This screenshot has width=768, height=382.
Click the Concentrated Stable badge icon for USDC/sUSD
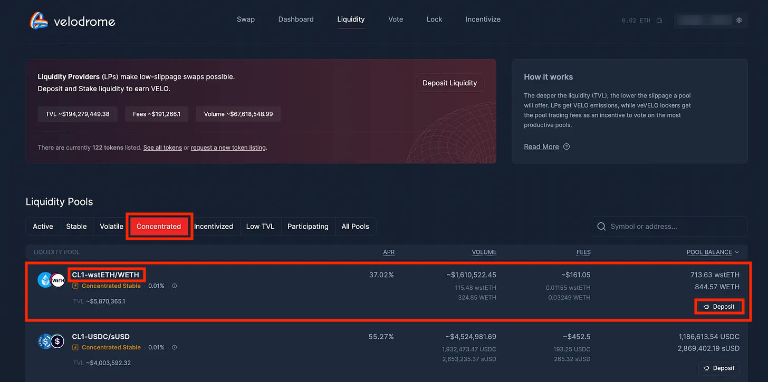pyautogui.click(x=75, y=347)
